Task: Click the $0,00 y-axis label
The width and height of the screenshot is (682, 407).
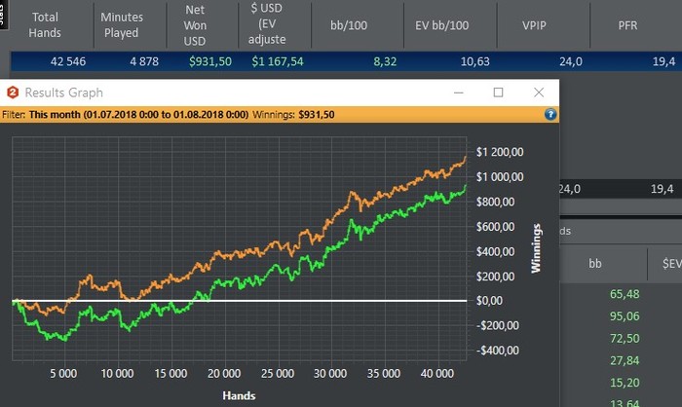Action: pos(489,301)
